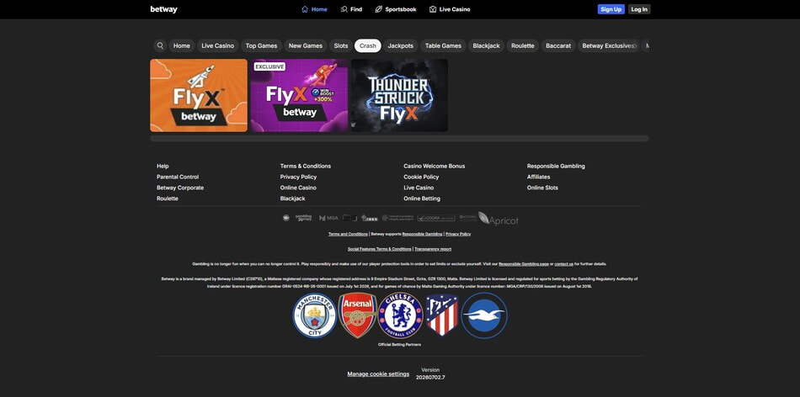The image size is (800, 397).
Task: Click the Manchester City club crest
Action: tap(315, 315)
